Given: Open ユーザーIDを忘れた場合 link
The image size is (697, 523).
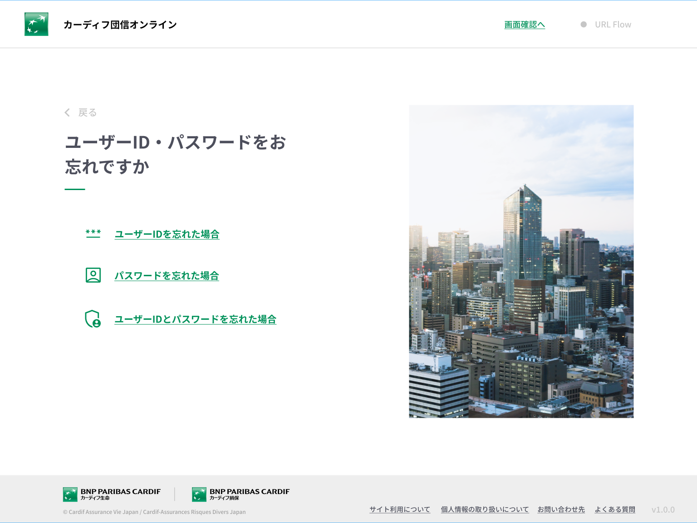Looking at the screenshot, I should click(x=167, y=234).
